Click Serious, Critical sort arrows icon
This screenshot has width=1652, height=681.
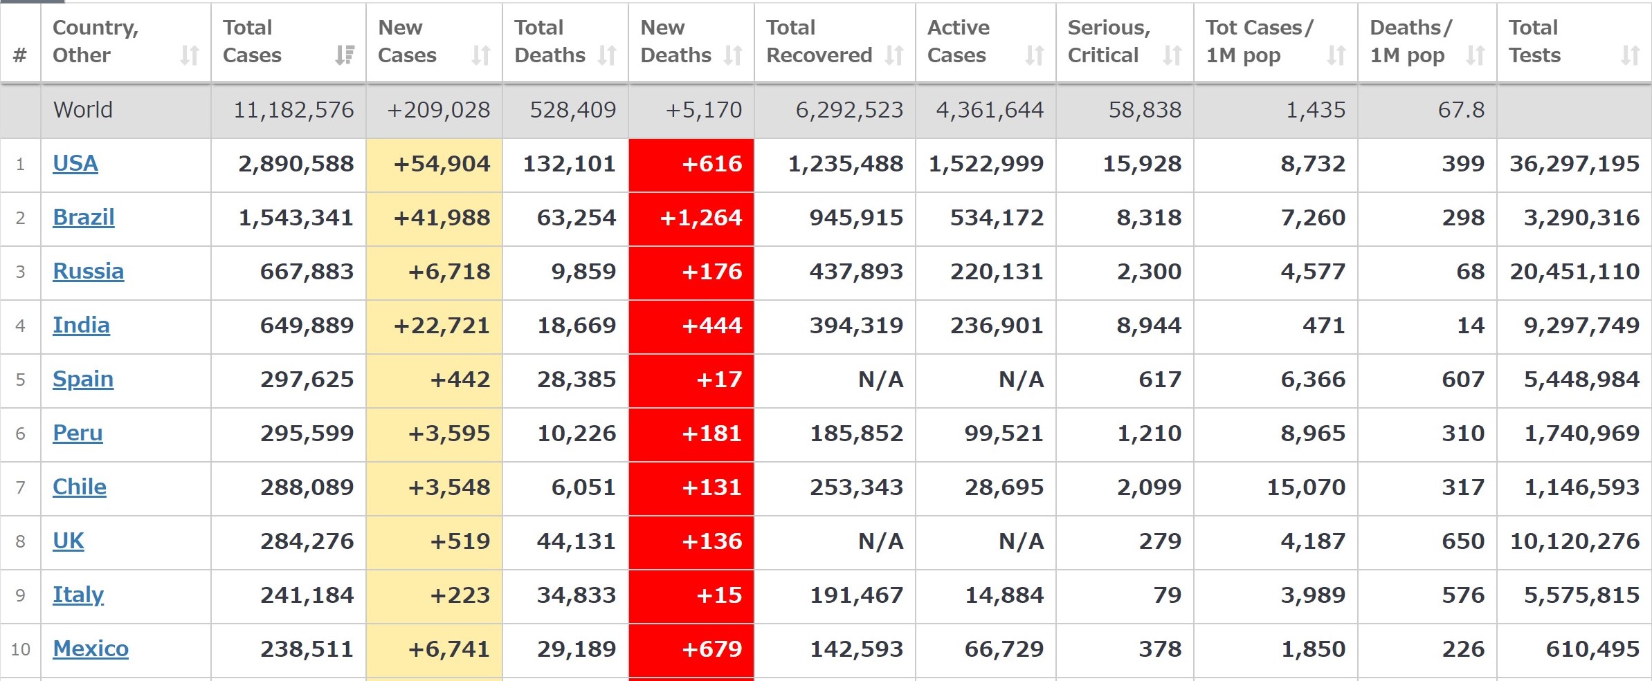[x=1172, y=55]
